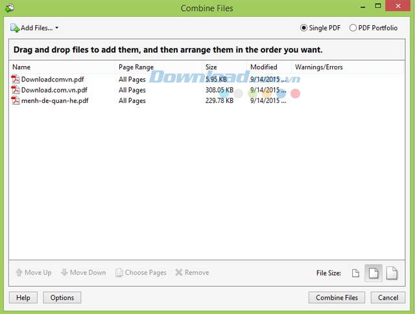Click the Downloadcomvn.pdf file icon
415x314 pixels.
pos(16,80)
